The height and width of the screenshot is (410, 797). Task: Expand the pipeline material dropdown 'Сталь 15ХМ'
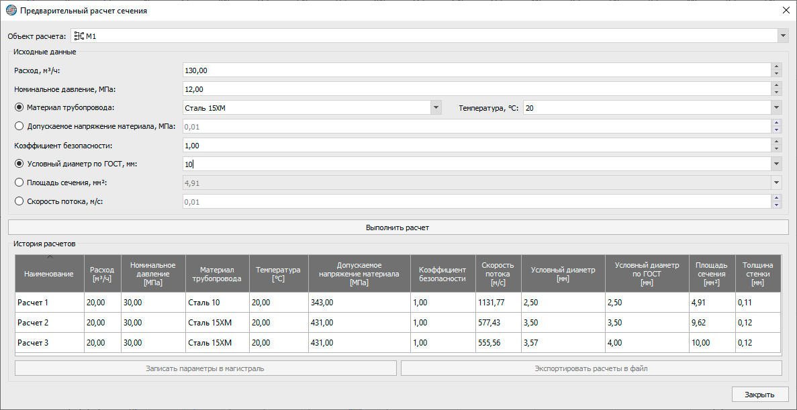point(436,107)
